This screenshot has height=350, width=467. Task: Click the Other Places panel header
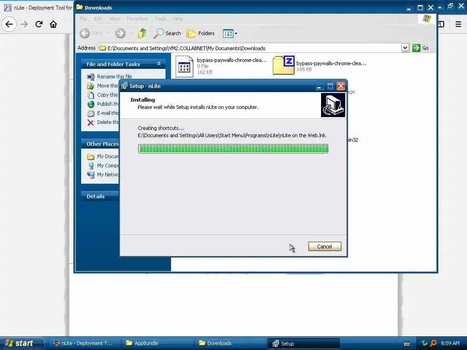[x=100, y=144]
